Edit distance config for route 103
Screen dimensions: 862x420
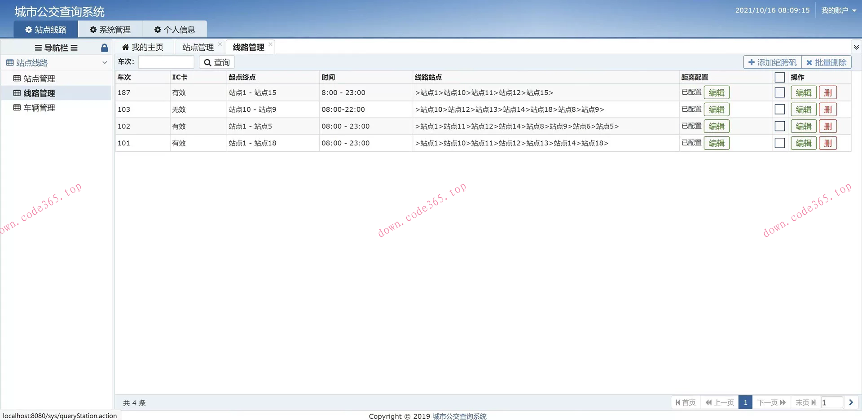tap(717, 109)
